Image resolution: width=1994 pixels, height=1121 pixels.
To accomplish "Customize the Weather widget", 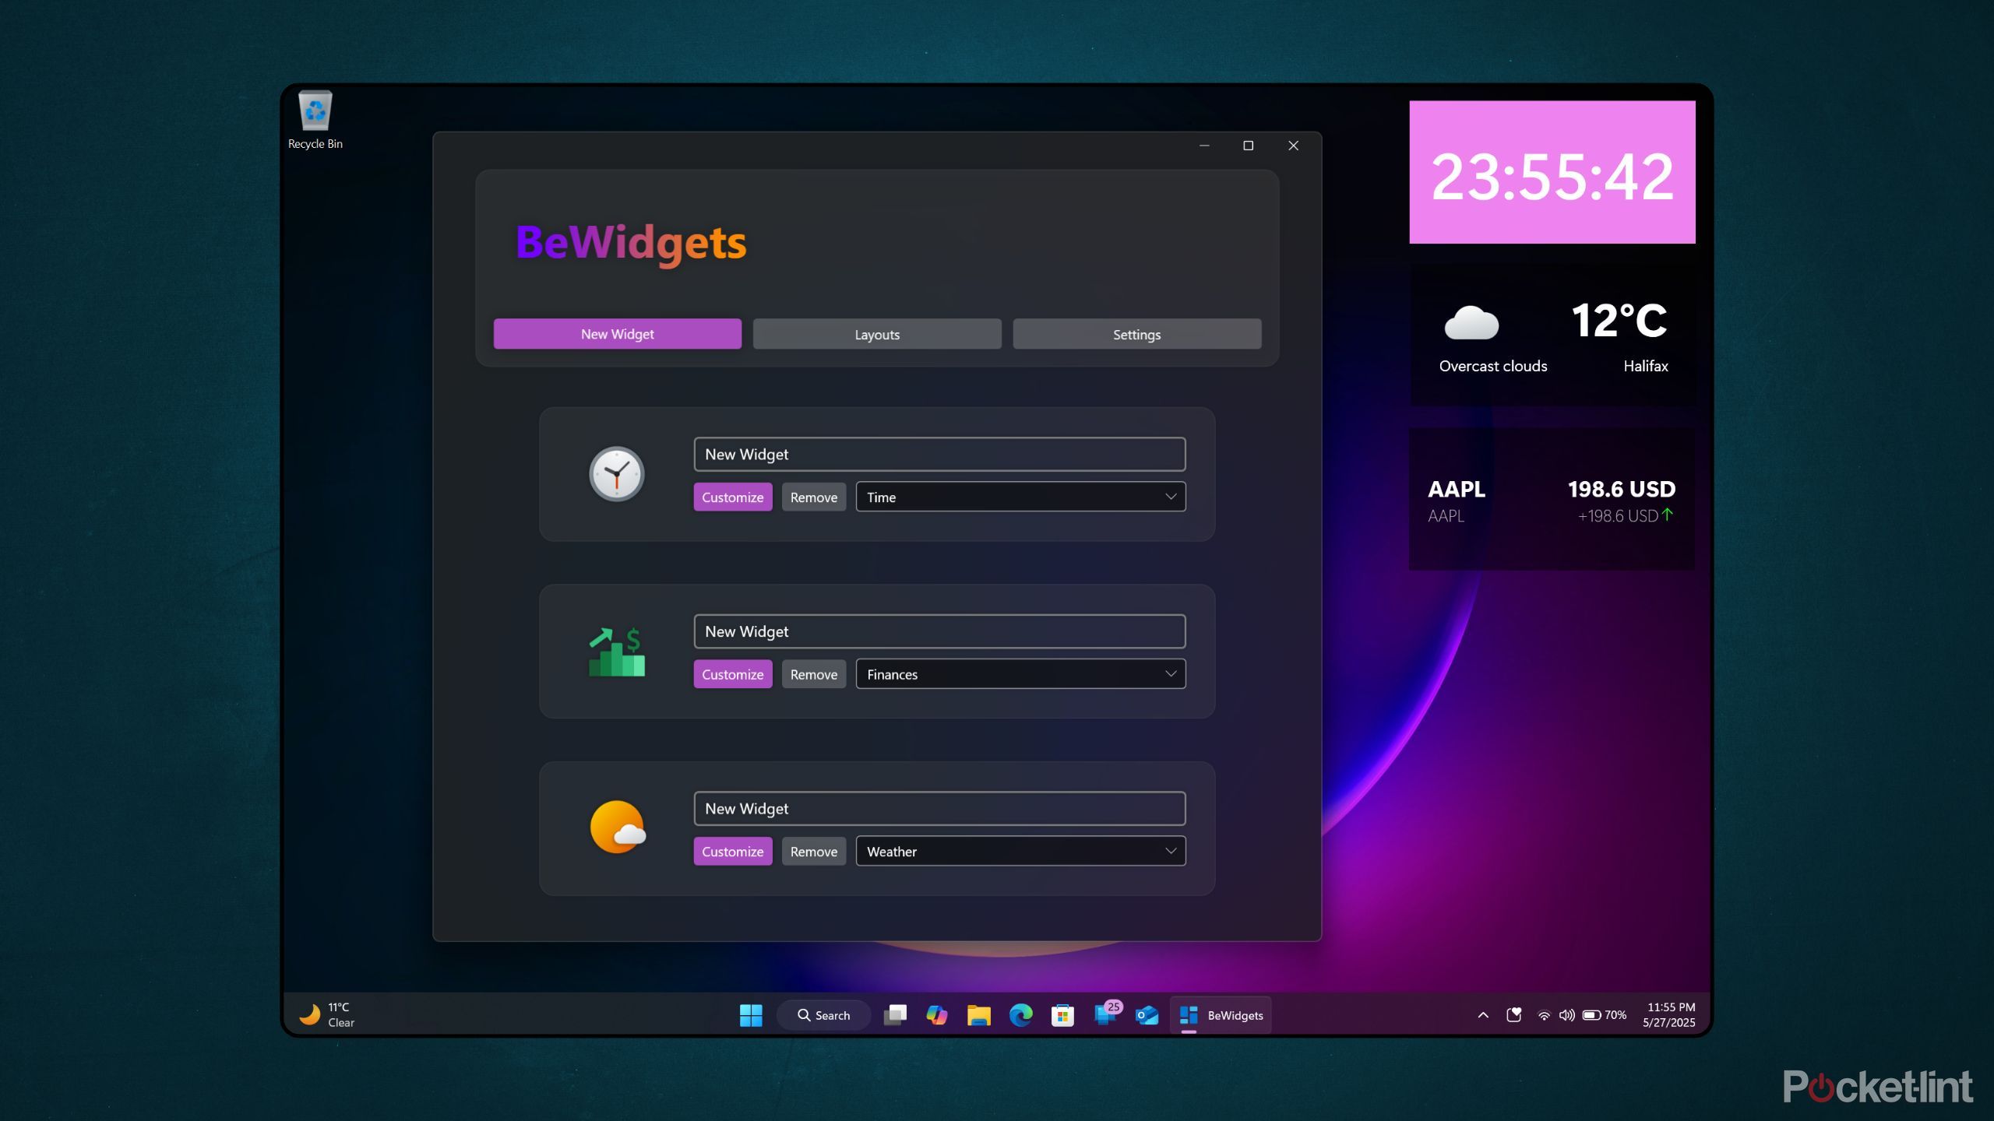I will tap(732, 851).
